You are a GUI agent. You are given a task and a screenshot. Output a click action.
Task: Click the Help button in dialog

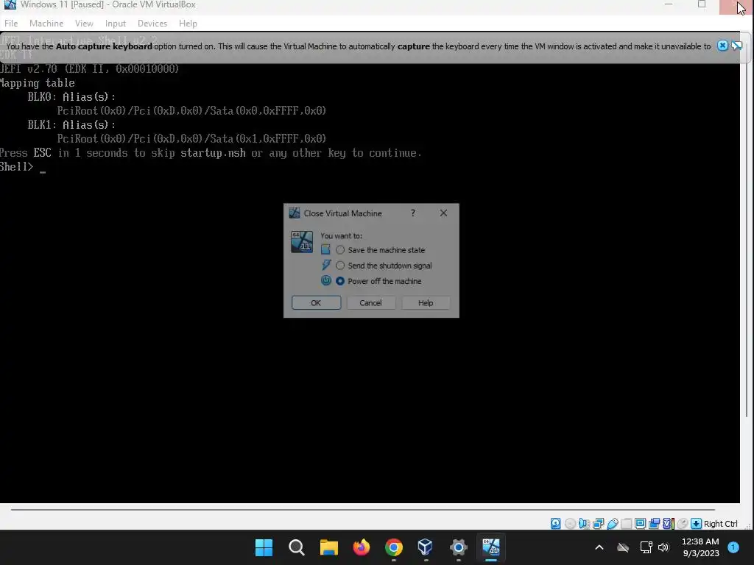point(426,302)
